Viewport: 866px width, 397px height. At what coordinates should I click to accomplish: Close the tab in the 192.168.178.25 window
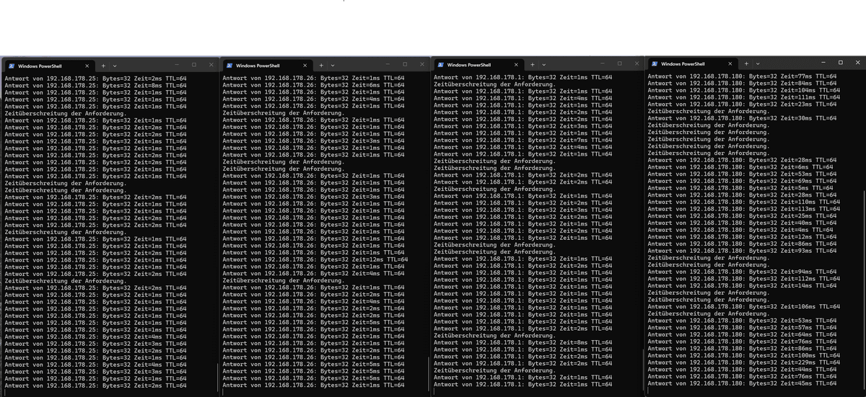tap(87, 66)
